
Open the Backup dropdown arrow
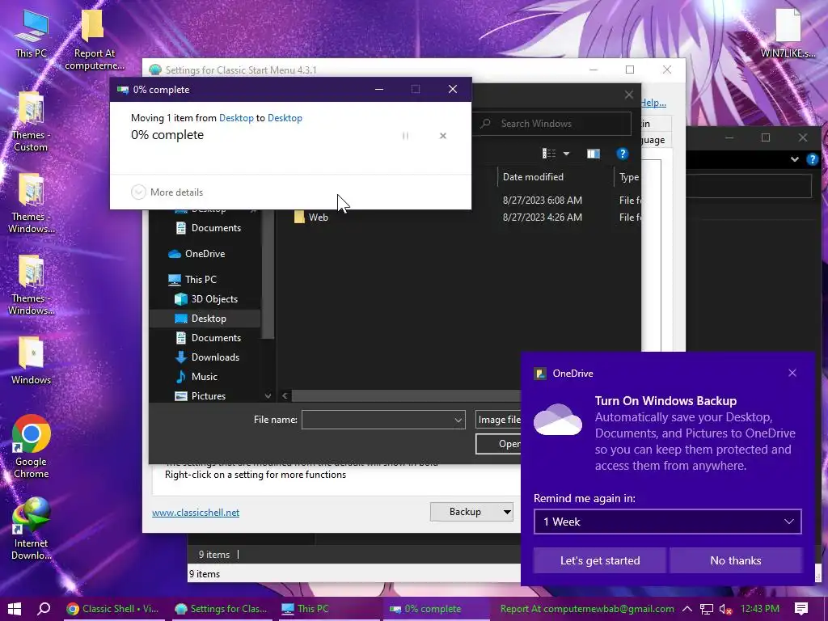pyautogui.click(x=506, y=512)
